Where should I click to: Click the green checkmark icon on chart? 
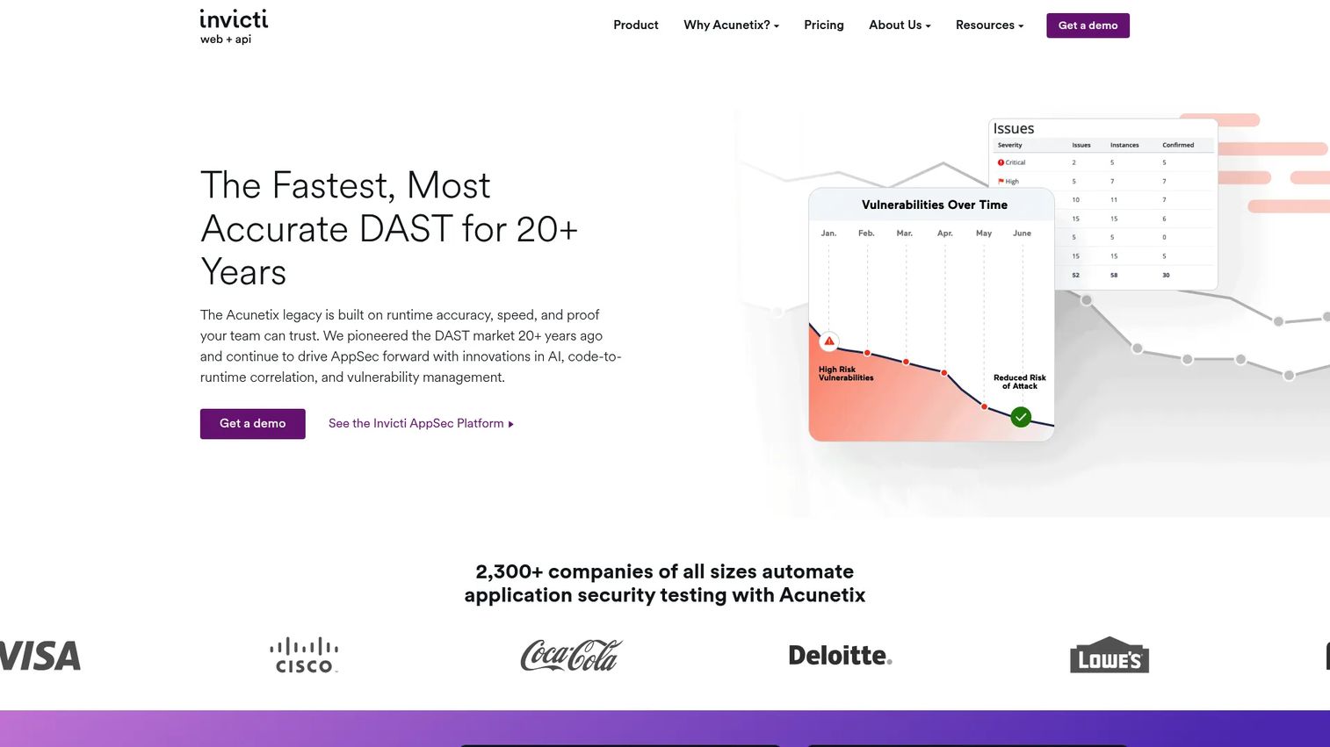[1021, 417]
